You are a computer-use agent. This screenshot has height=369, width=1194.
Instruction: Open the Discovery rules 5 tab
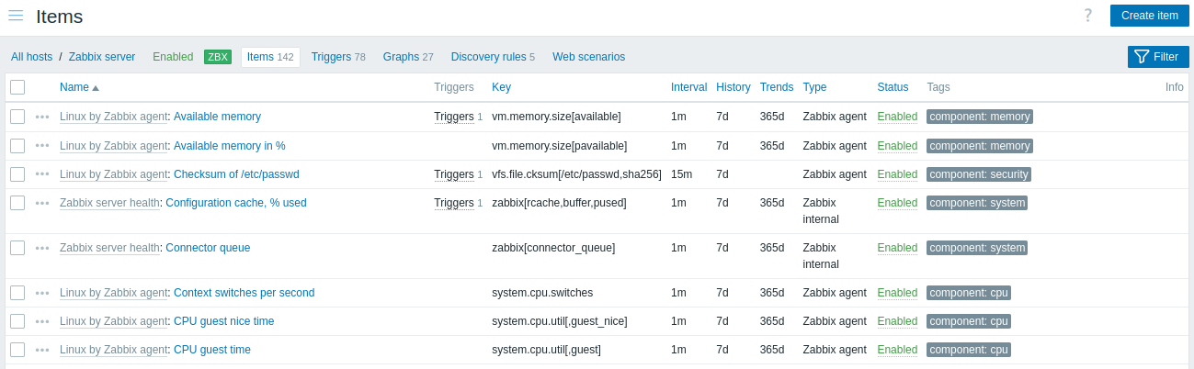click(493, 57)
